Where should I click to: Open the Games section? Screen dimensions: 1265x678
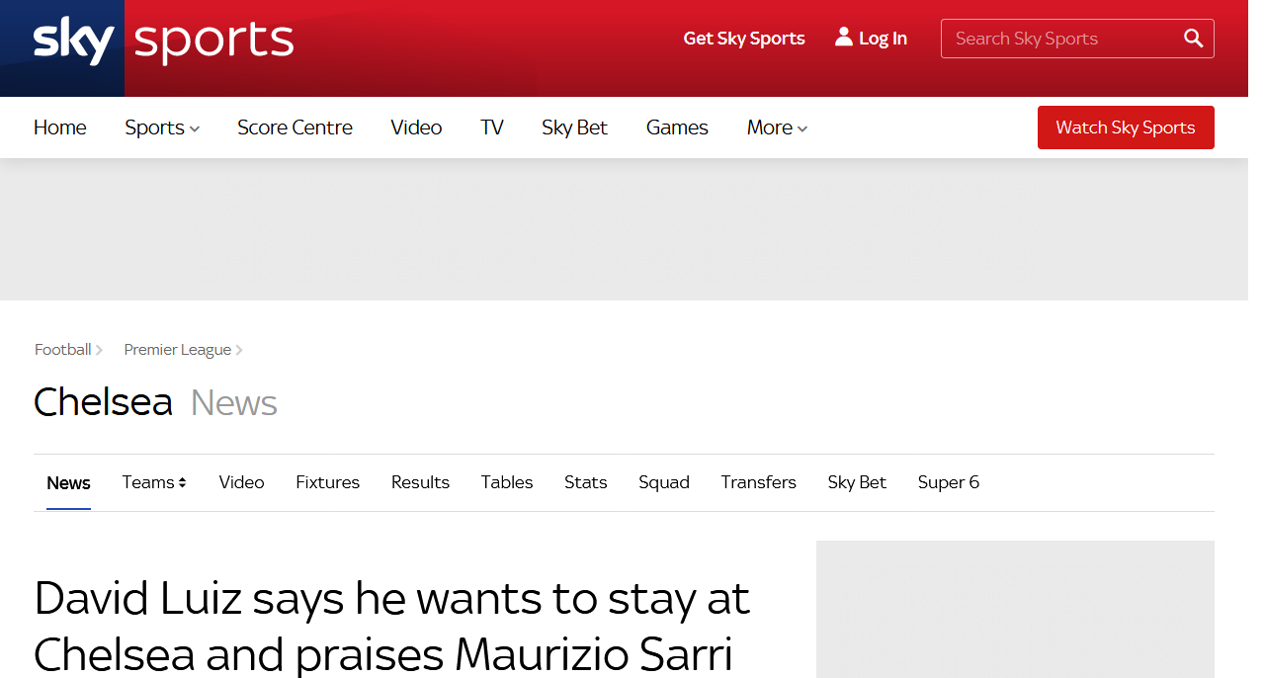677,127
